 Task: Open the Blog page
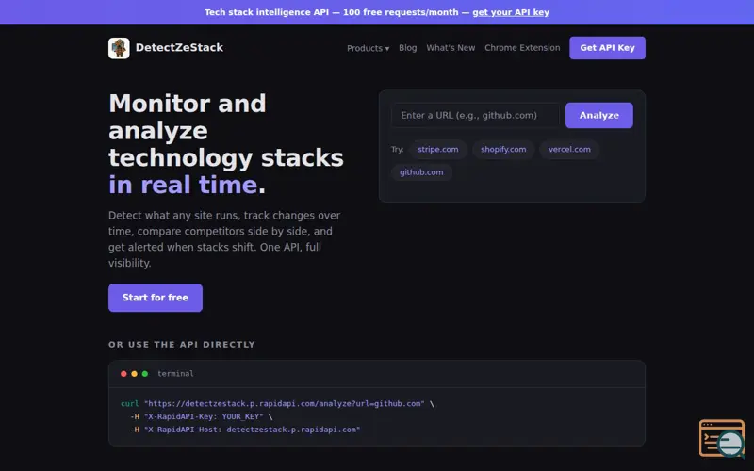coord(408,48)
